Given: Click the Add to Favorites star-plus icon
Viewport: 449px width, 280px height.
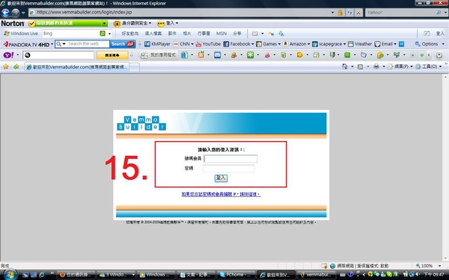Looking at the screenshot, I should click(x=16, y=66).
